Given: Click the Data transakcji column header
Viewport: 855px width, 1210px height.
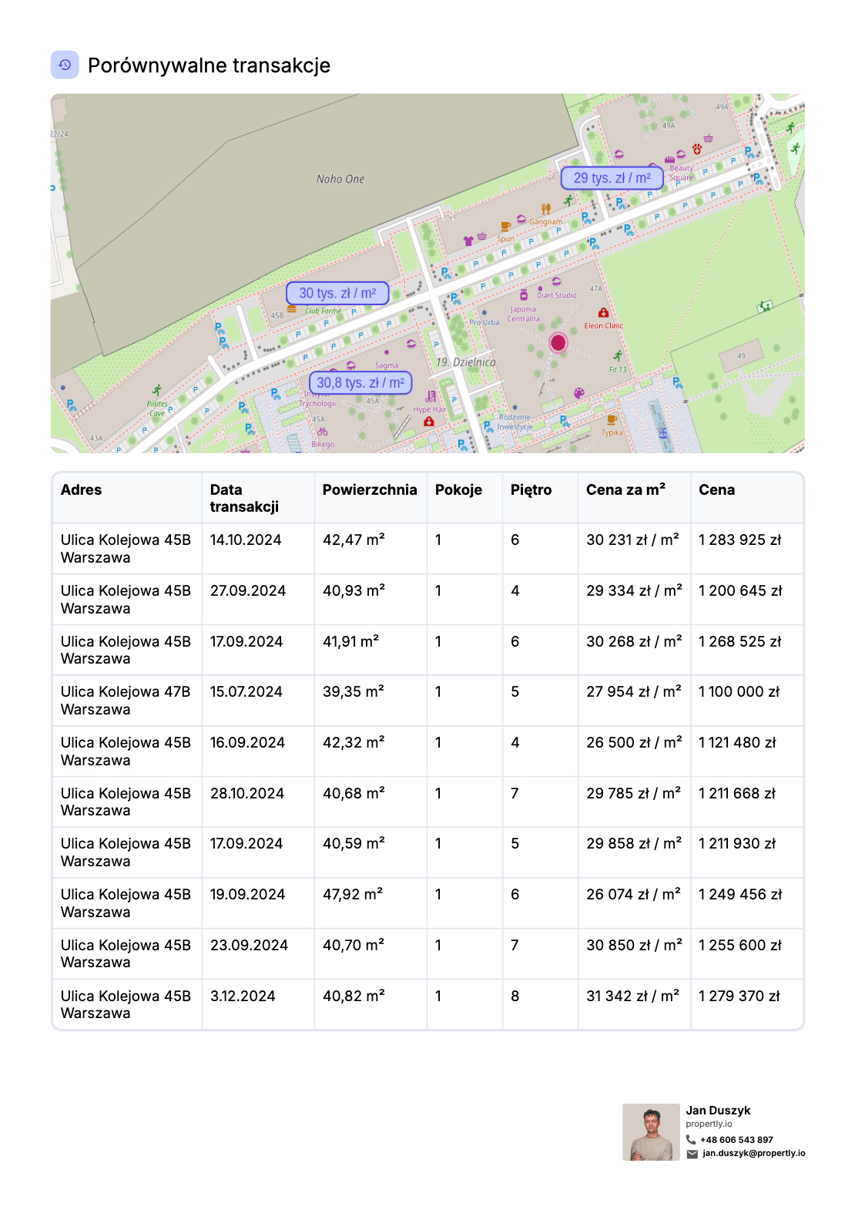Looking at the screenshot, I should pyautogui.click(x=244, y=498).
